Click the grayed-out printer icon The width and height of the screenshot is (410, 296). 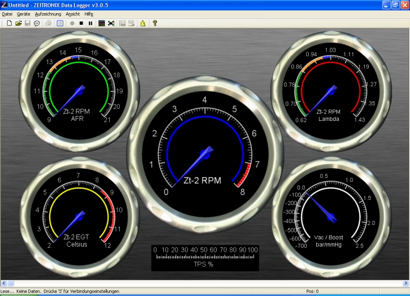click(48, 23)
